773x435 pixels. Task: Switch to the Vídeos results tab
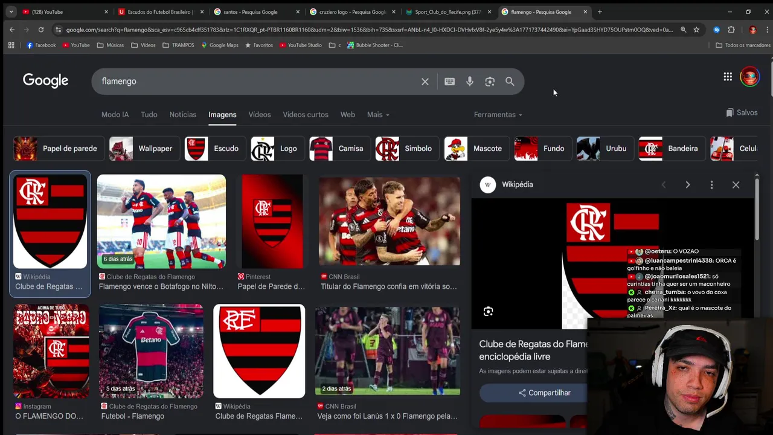point(260,115)
